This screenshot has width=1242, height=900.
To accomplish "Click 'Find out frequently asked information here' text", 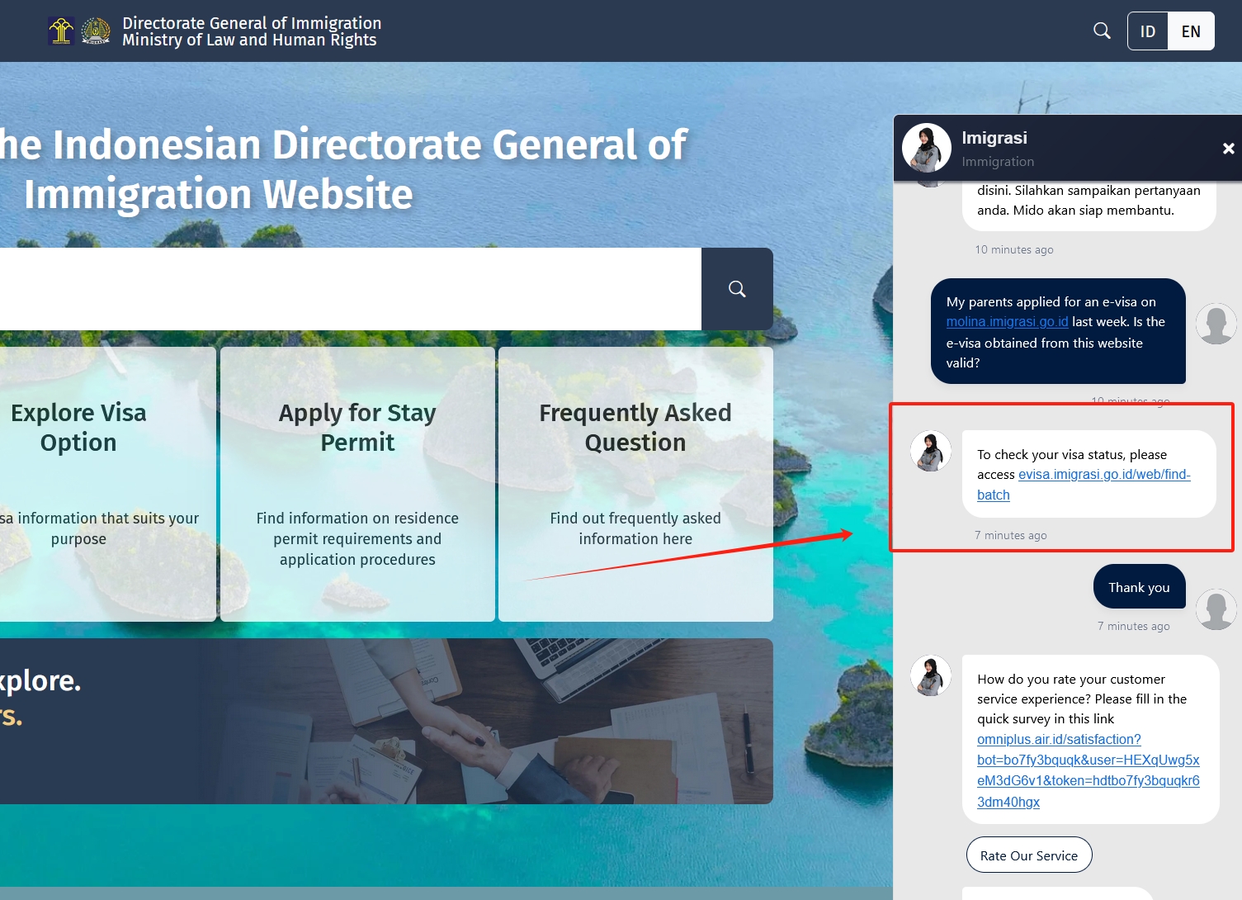I will [635, 528].
